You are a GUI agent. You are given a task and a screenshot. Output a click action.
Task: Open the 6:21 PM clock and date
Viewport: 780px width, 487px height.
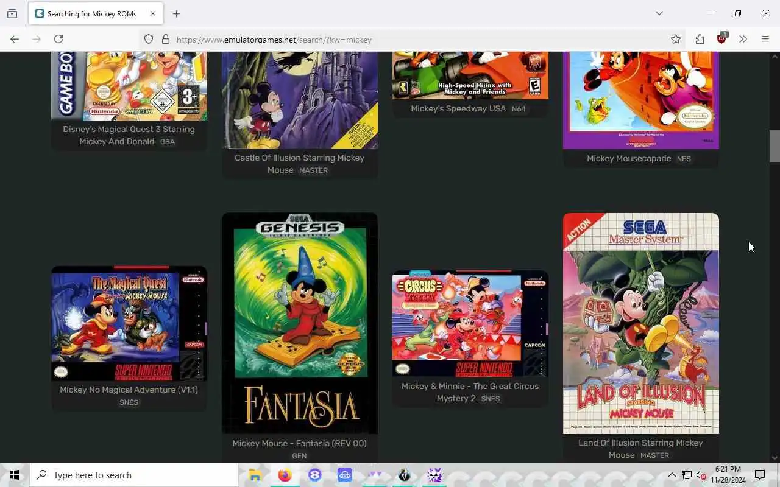click(x=728, y=475)
